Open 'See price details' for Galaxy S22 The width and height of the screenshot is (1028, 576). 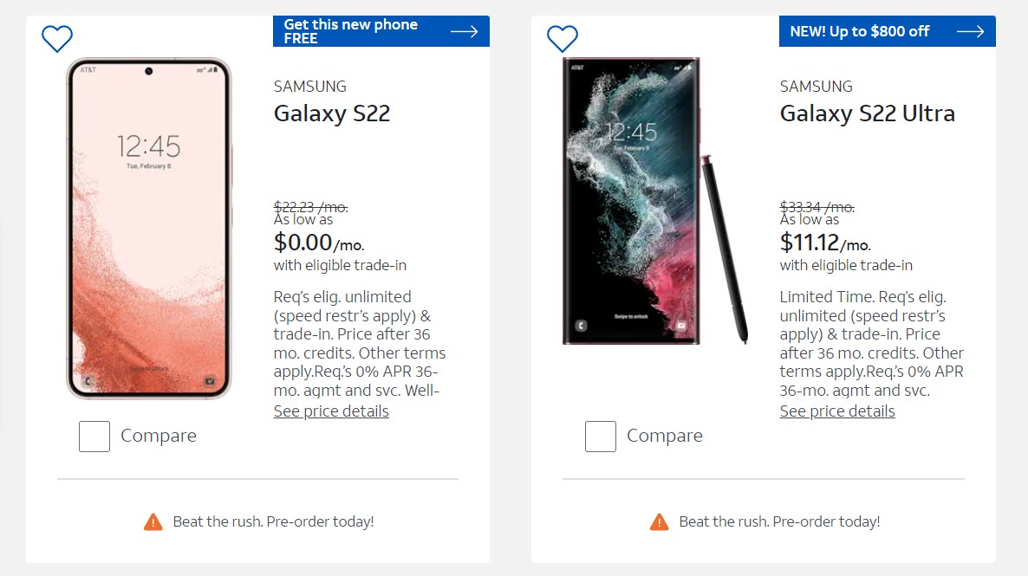click(331, 411)
